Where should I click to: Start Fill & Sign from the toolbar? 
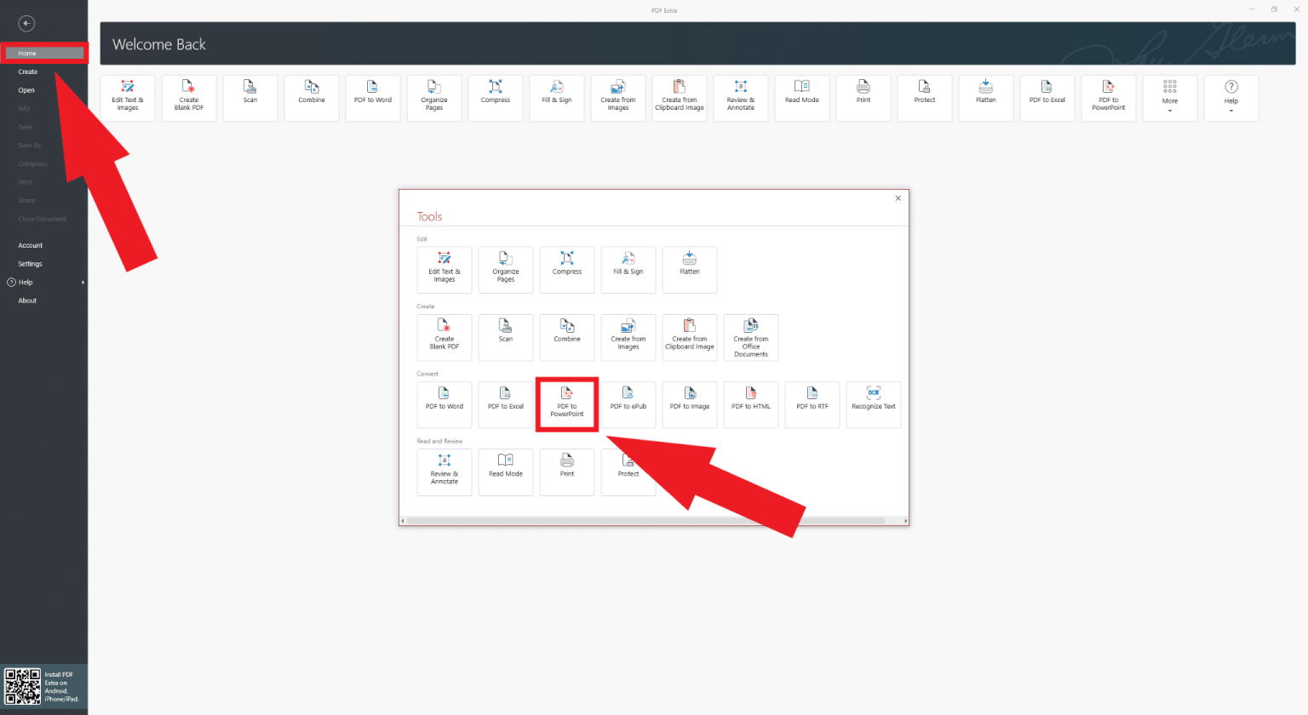[x=556, y=97]
